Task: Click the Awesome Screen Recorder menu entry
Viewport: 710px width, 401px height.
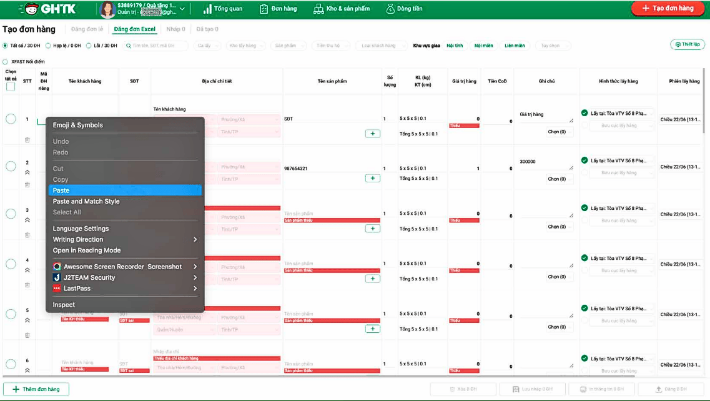Action: click(122, 267)
